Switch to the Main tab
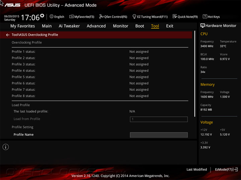 point(47,26)
